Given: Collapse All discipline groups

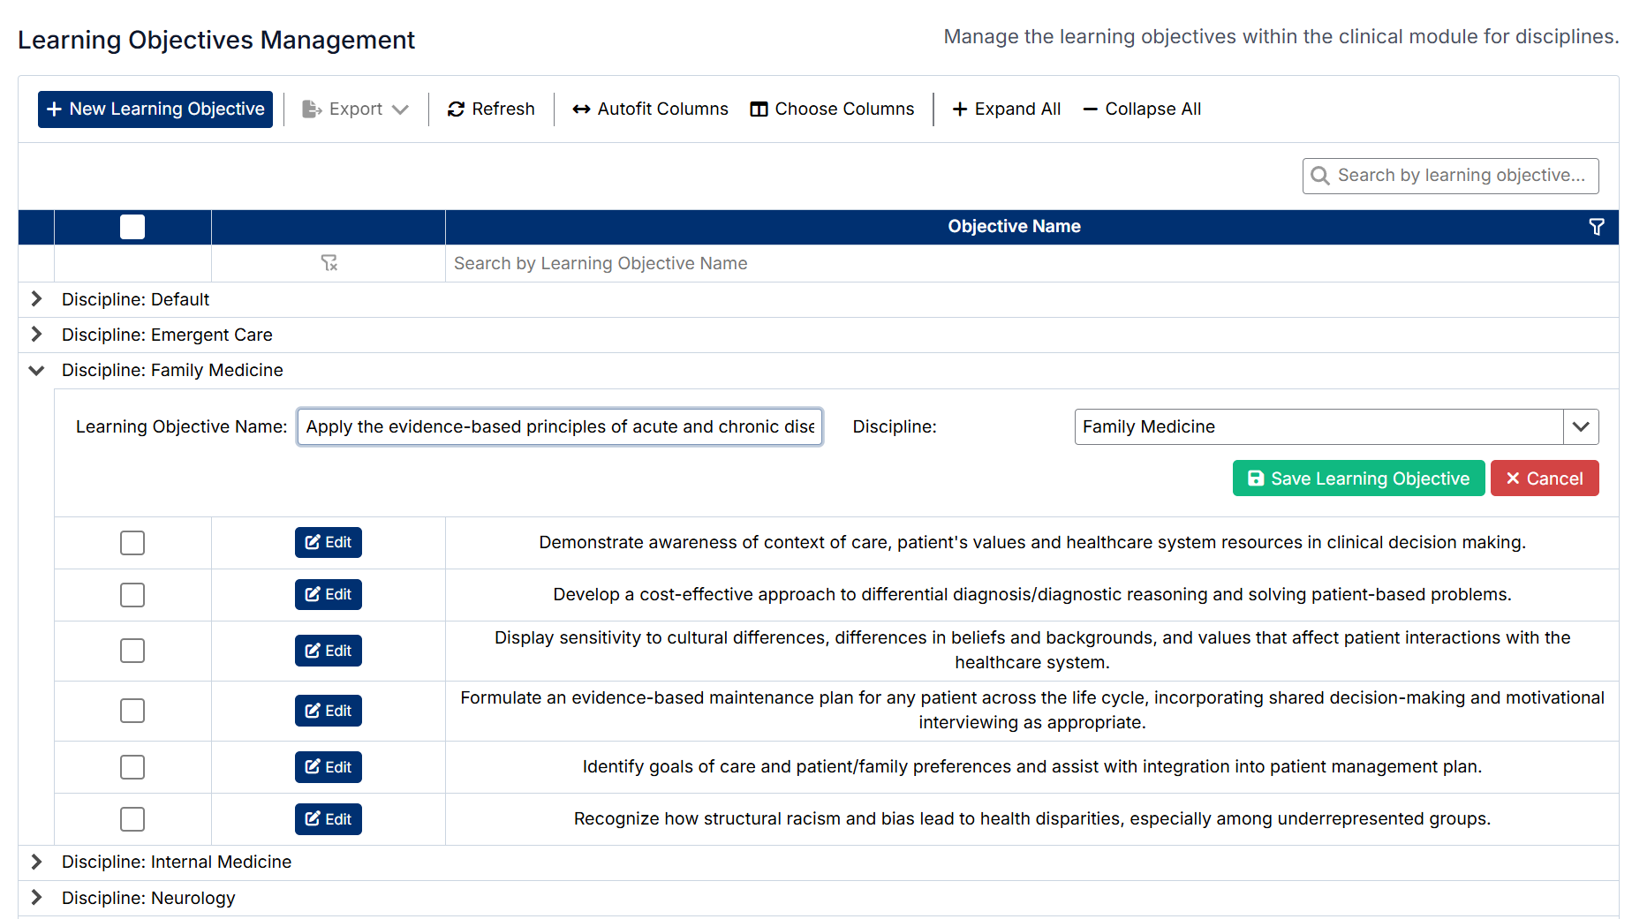Looking at the screenshot, I should tap(1142, 109).
